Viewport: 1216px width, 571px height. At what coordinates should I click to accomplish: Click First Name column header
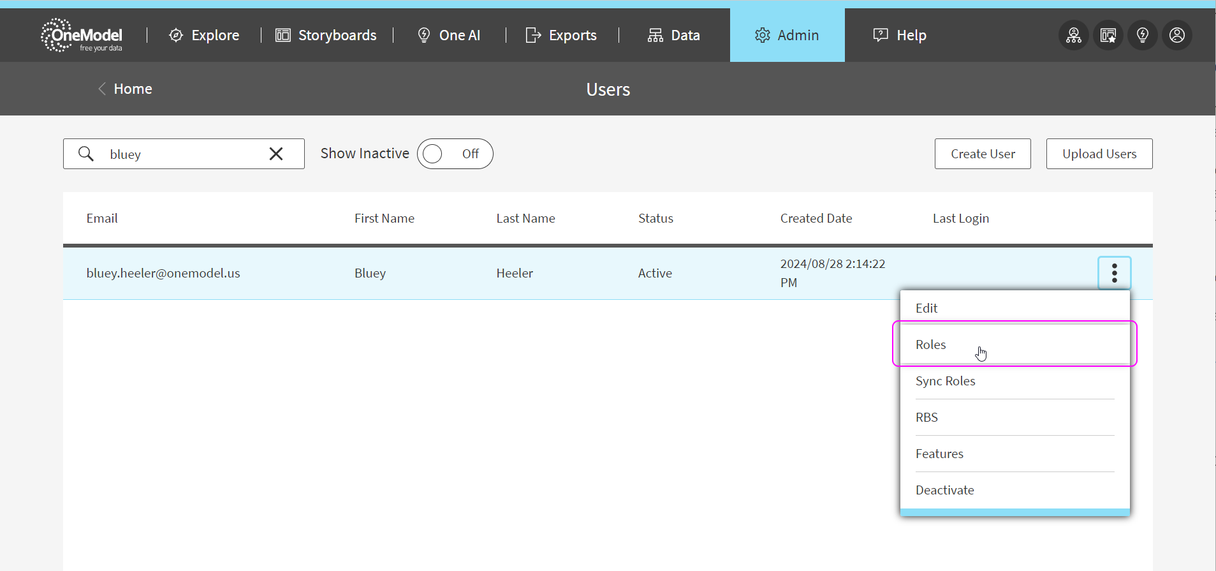pos(385,218)
